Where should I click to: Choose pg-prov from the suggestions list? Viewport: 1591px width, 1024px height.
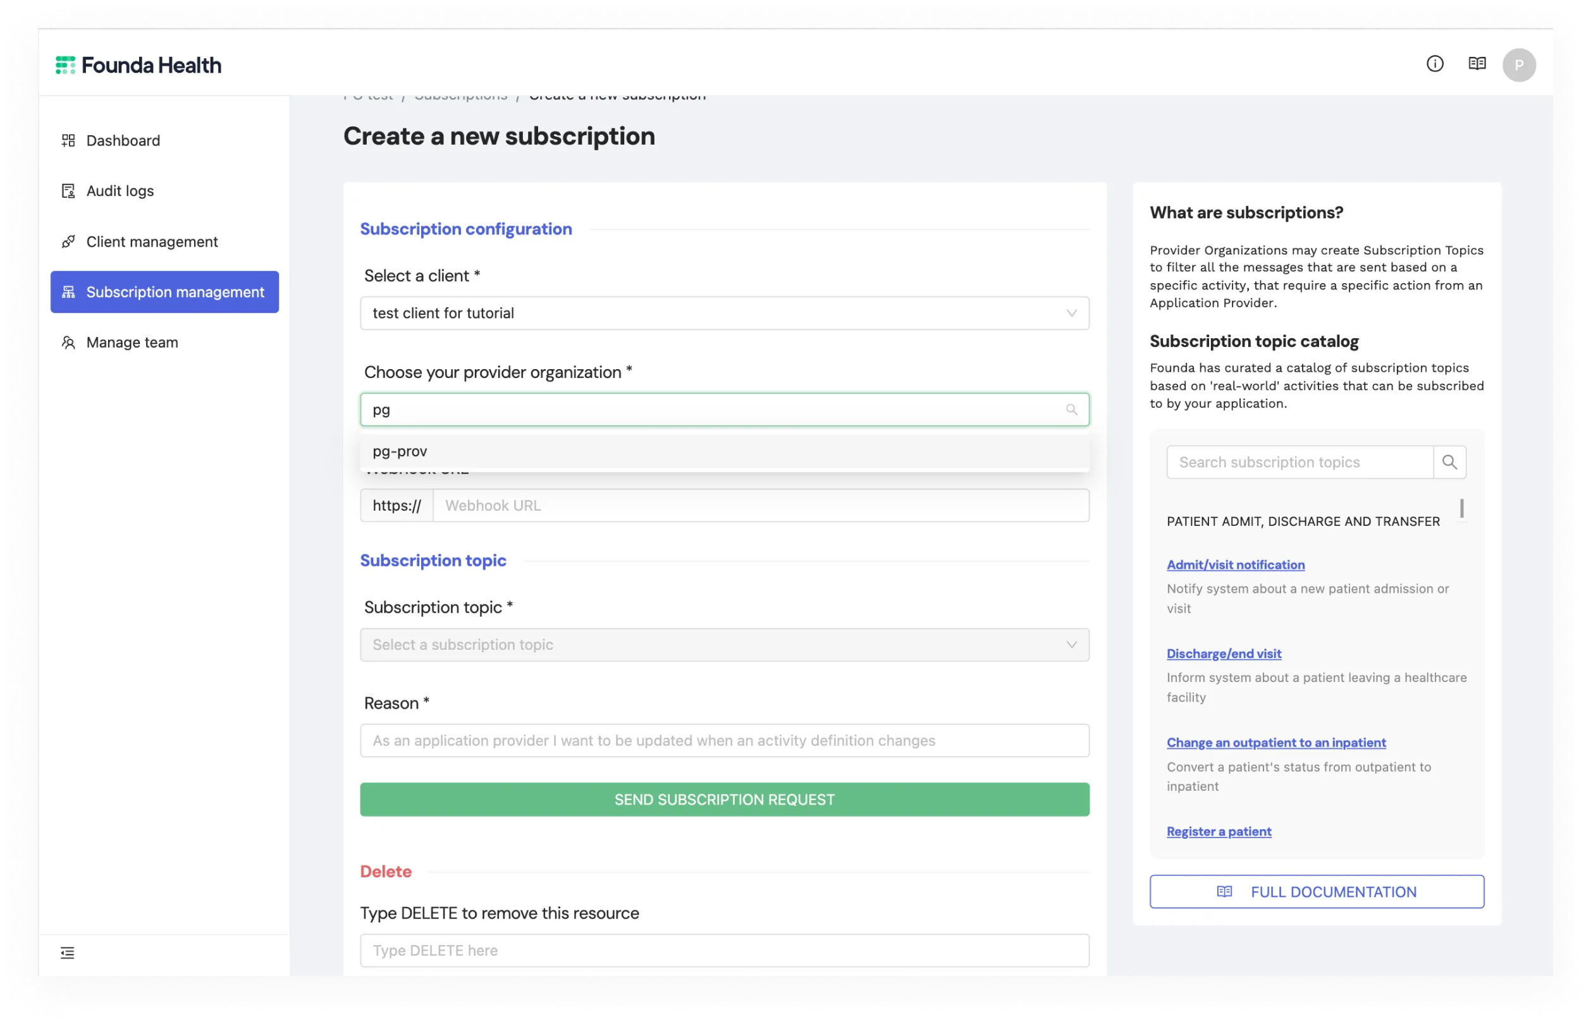point(724,451)
